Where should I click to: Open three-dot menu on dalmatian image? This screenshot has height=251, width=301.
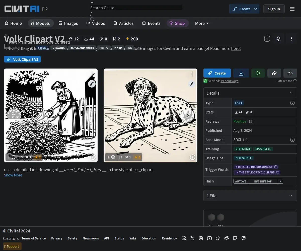point(192,74)
